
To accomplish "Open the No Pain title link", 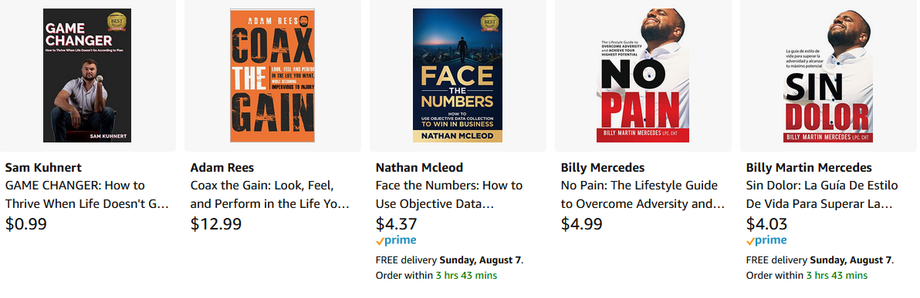I will tap(643, 195).
